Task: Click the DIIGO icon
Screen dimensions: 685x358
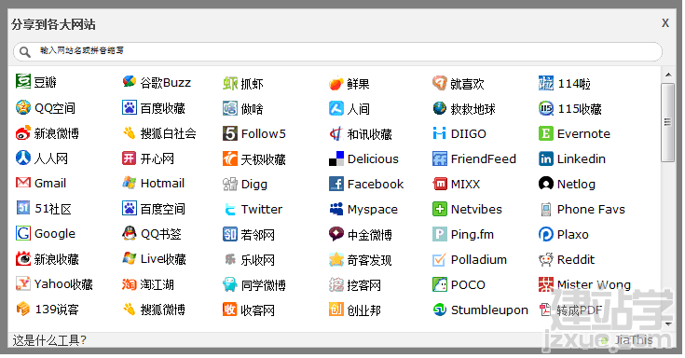Action: 439,133
